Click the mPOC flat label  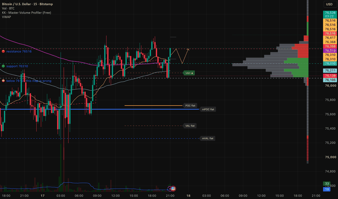point(208,109)
